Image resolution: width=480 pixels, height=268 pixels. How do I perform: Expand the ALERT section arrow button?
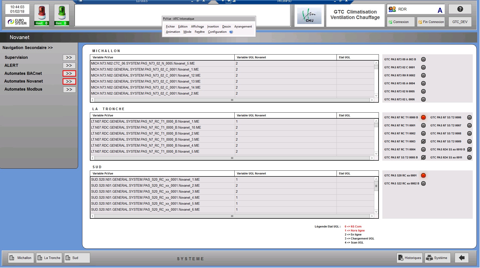(69, 66)
